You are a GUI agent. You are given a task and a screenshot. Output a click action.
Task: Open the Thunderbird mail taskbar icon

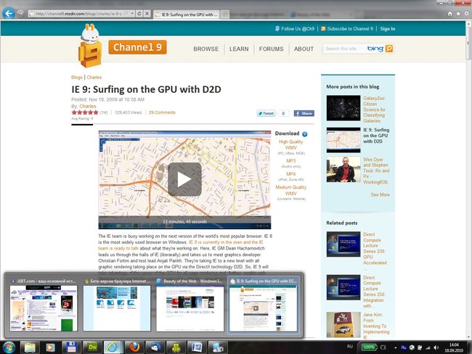coord(155,347)
